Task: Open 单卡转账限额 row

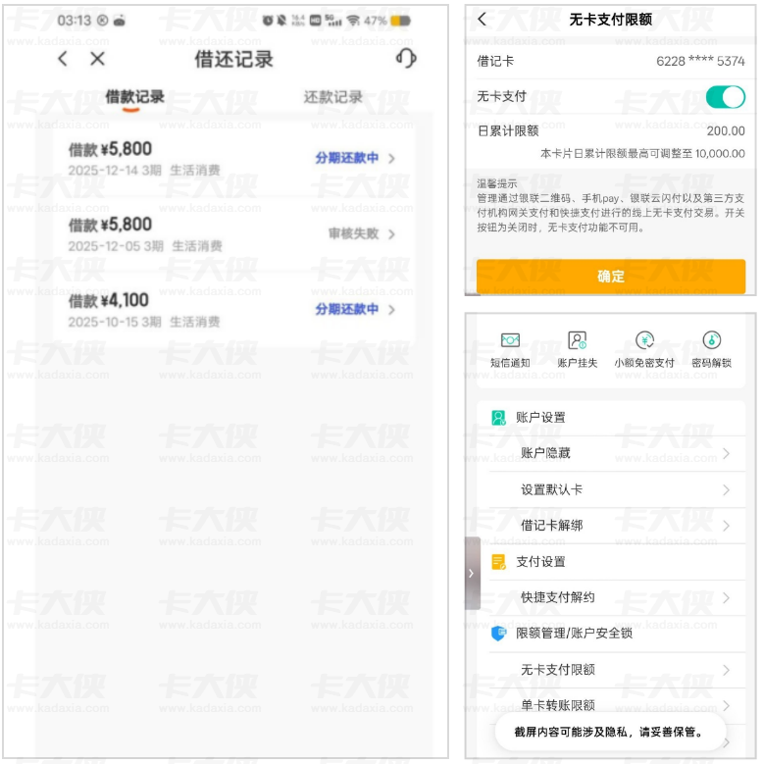Action: 617,705
